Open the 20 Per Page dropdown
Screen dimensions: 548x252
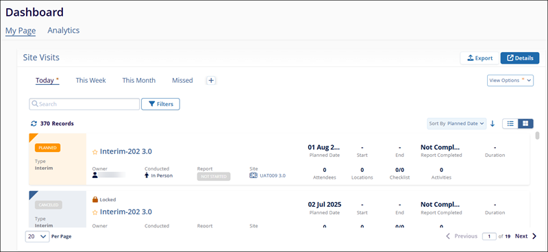click(37, 237)
